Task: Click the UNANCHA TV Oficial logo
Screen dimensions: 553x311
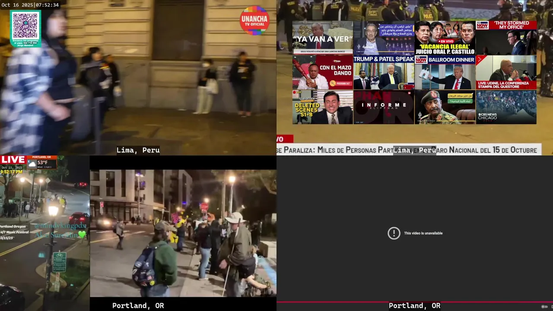Action: click(254, 20)
